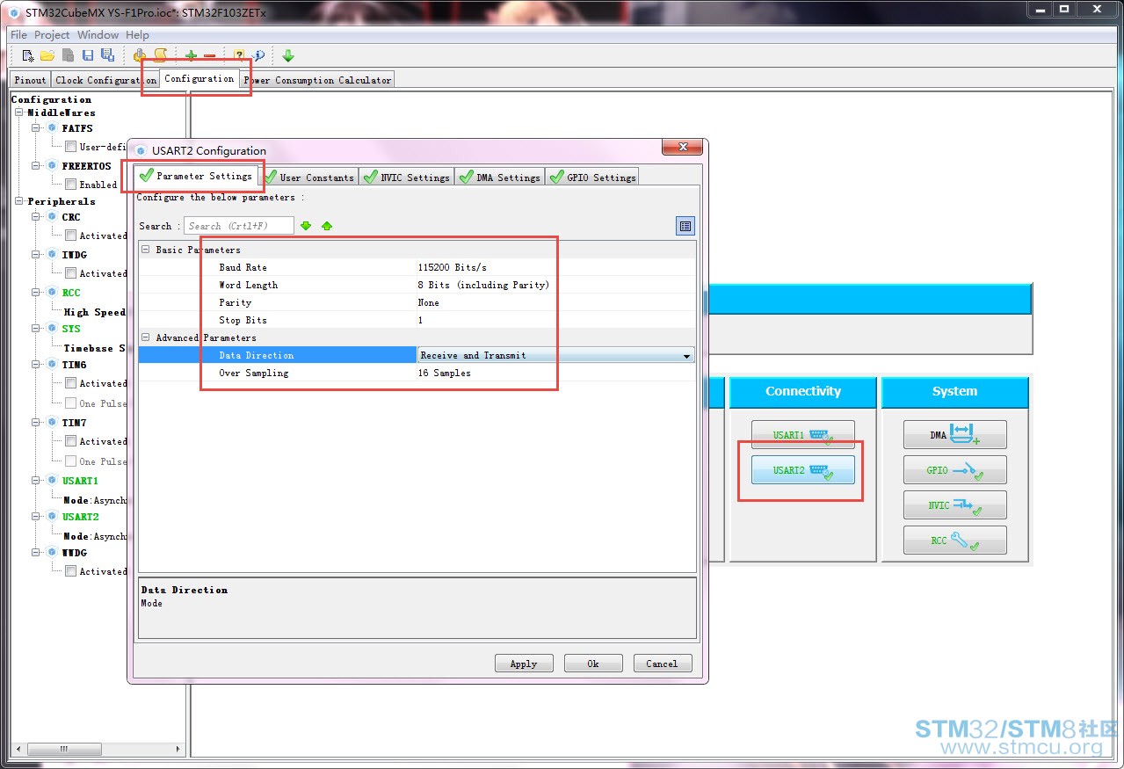Open DMA System configuration button
Image resolution: width=1124 pixels, height=769 pixels.
point(955,434)
